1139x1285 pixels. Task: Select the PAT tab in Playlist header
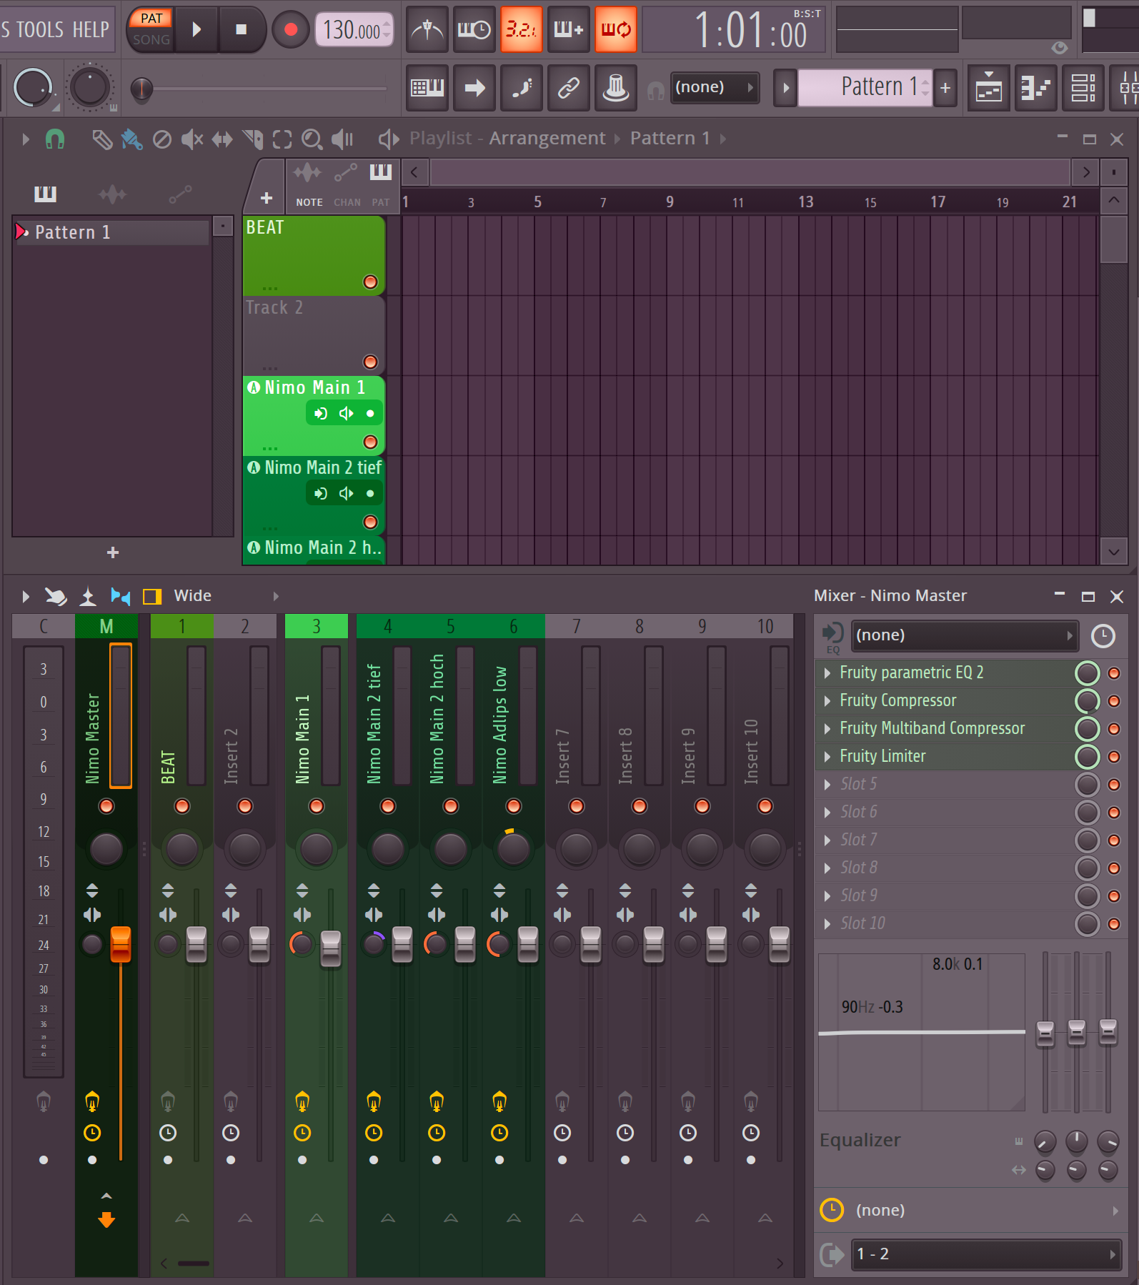381,202
